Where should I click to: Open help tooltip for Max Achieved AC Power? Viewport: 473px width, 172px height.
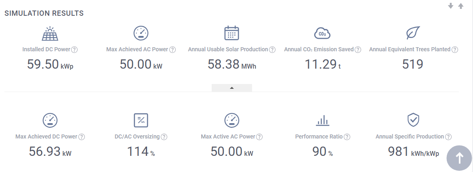[172, 50]
